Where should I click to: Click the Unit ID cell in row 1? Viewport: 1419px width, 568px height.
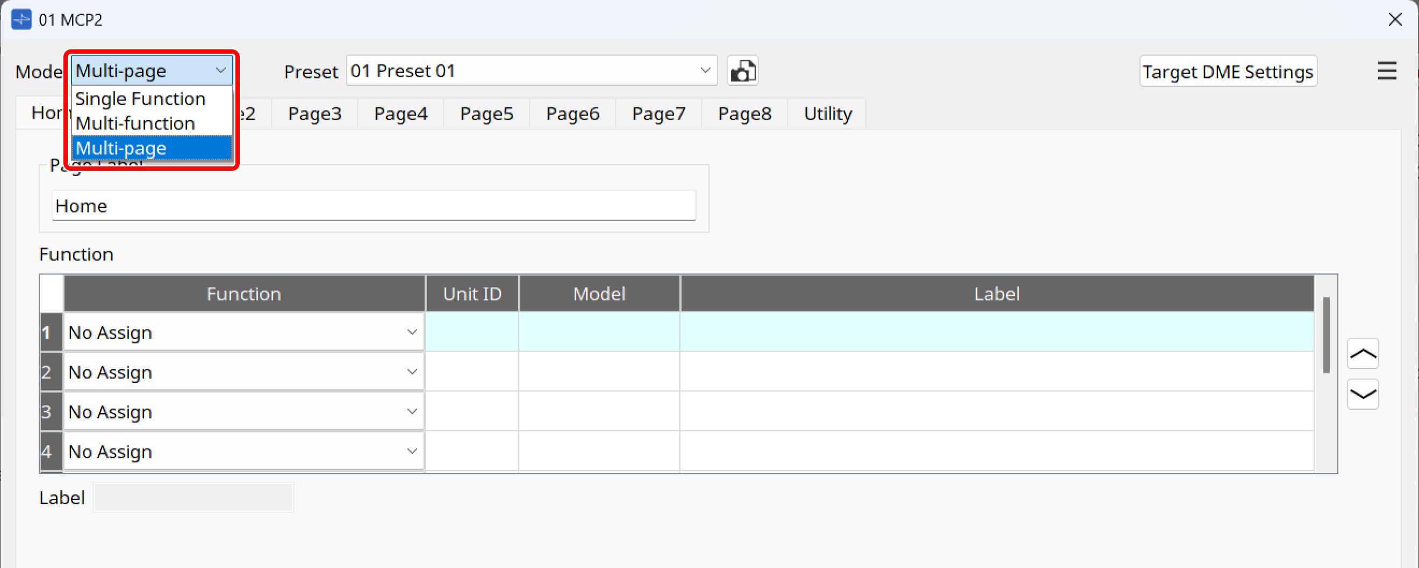(x=471, y=332)
